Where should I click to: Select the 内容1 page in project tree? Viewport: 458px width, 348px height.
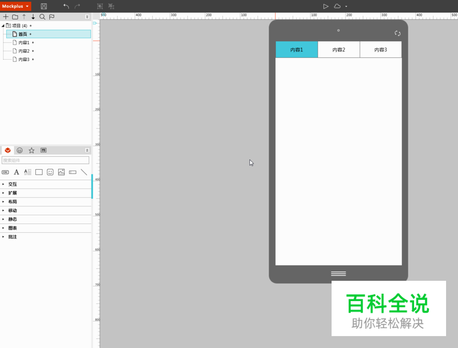[x=24, y=42]
